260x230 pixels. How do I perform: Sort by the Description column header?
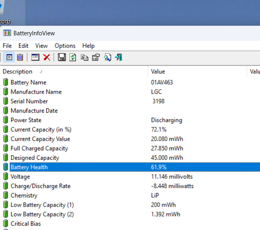74,72
